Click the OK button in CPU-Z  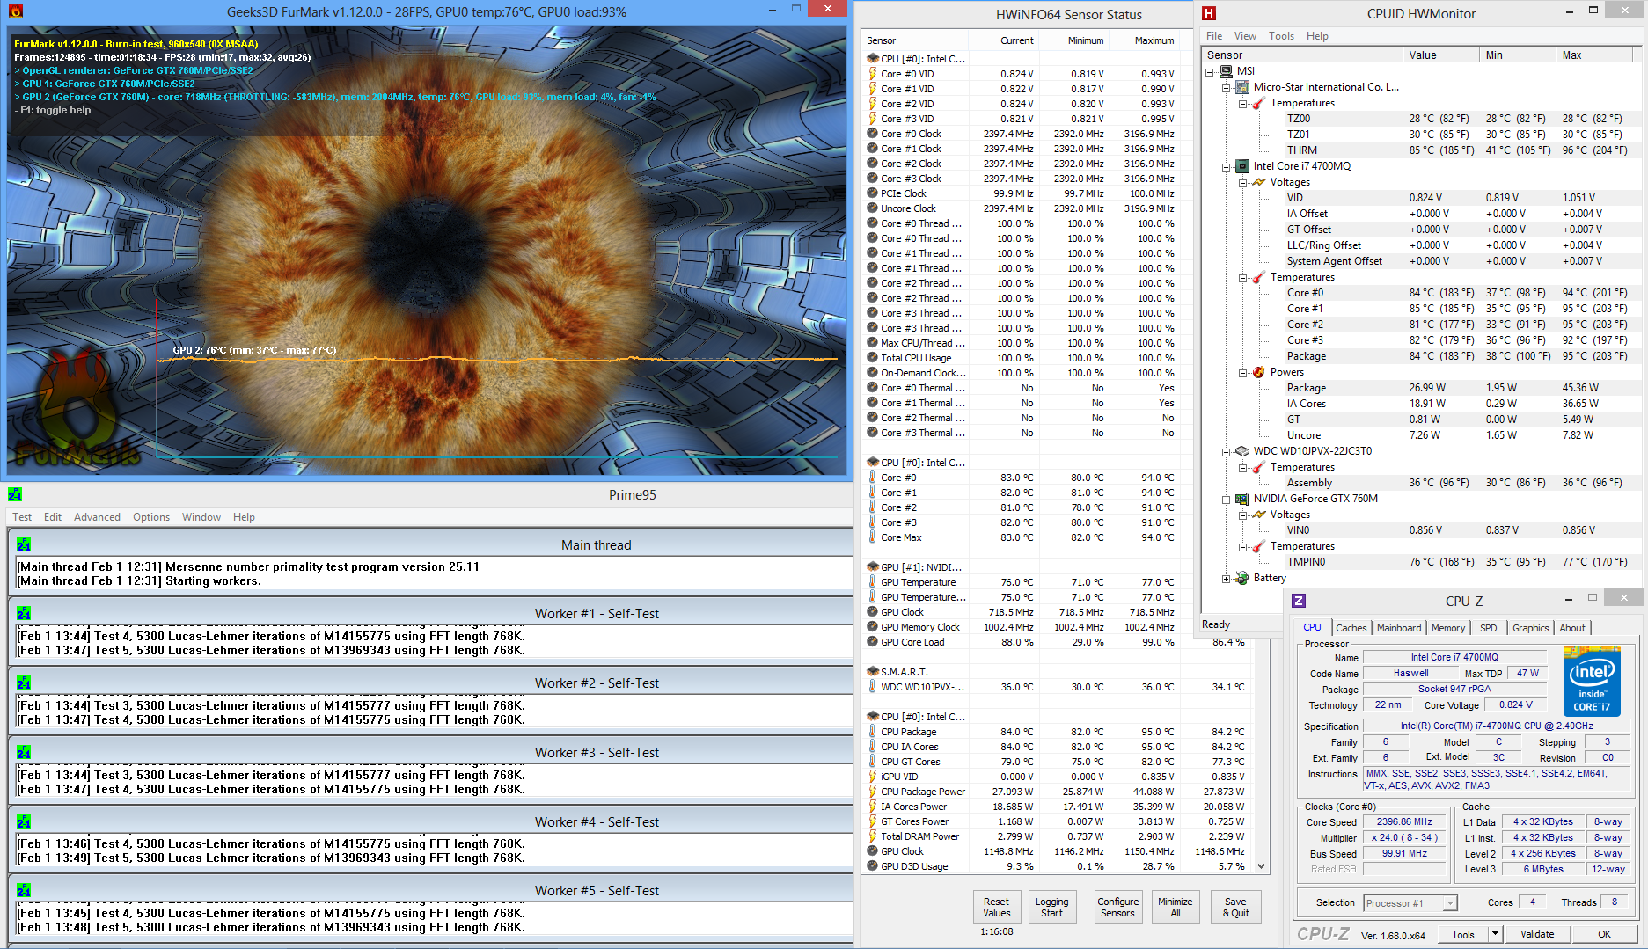1604,934
